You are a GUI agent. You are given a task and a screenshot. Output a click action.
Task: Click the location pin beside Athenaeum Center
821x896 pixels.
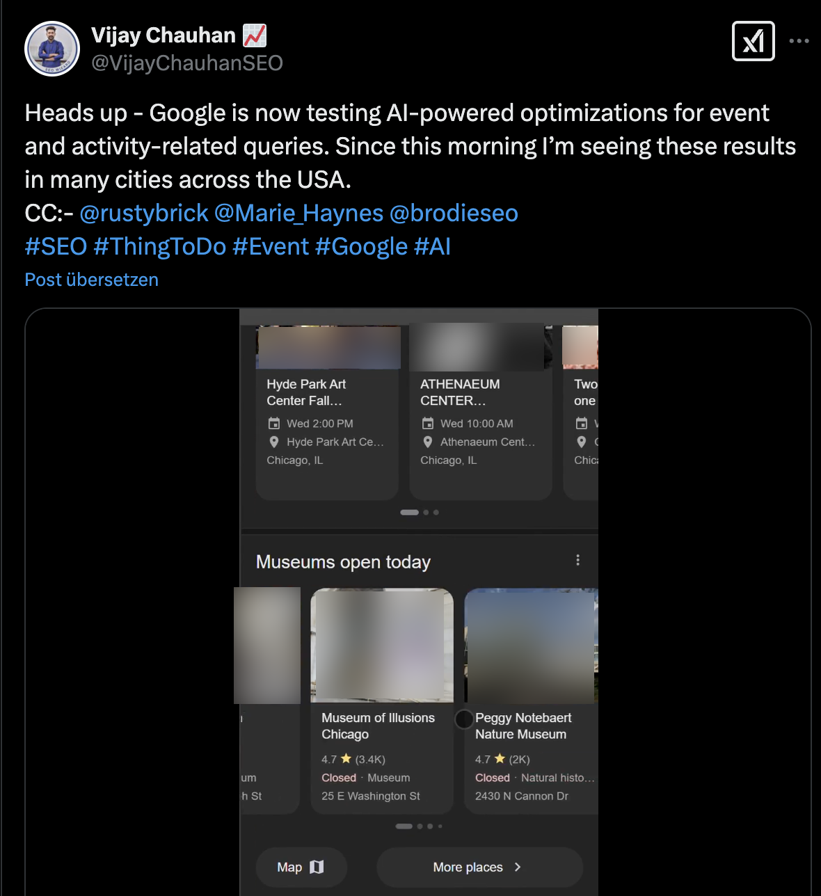(x=428, y=442)
